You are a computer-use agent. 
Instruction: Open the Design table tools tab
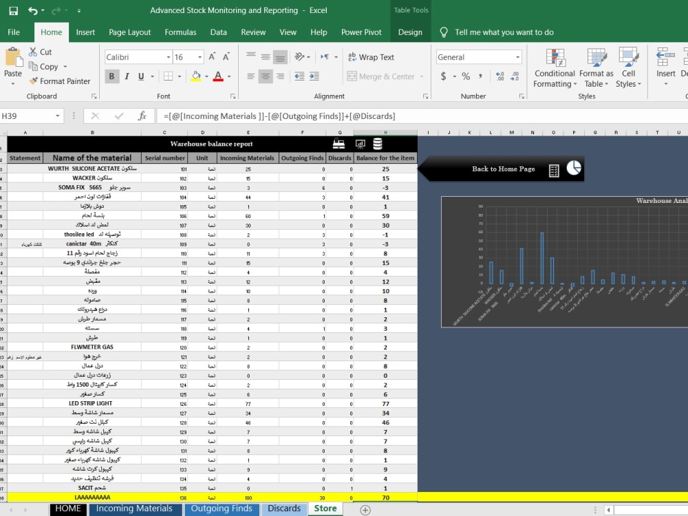point(410,32)
